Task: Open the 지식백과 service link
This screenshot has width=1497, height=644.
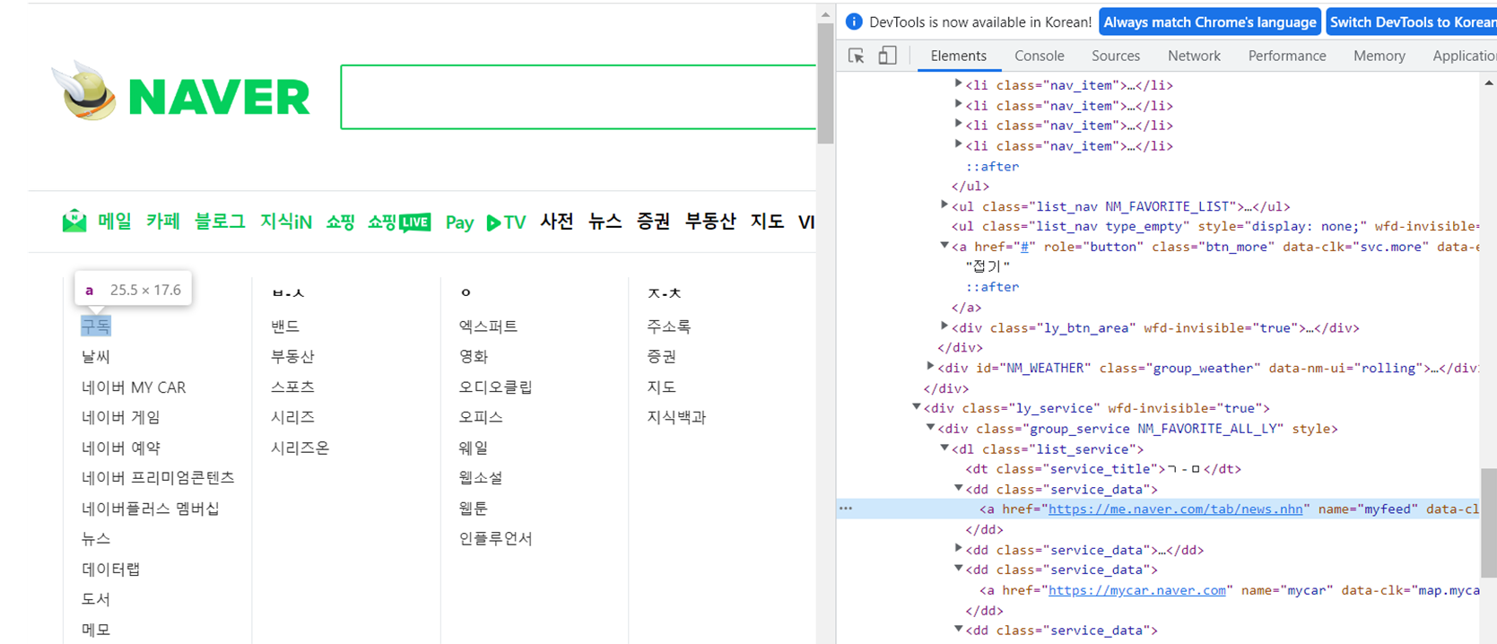Action: click(x=676, y=417)
